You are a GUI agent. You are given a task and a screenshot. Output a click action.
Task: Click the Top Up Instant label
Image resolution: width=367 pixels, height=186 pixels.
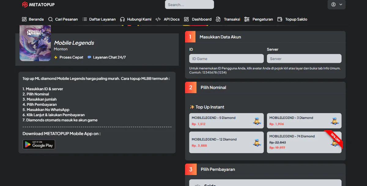(x=210, y=107)
